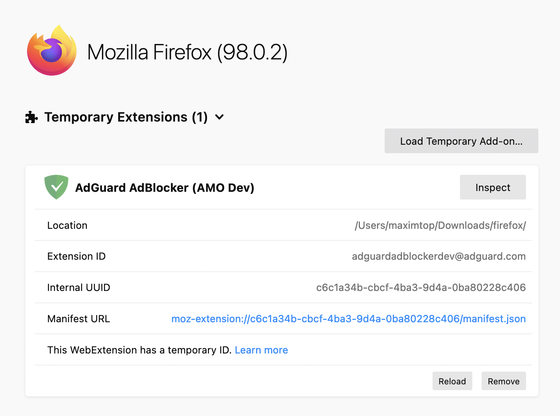Image resolution: width=560 pixels, height=416 pixels.
Task: Click the Mozilla Firefox (98.0.2) title
Action: (187, 52)
